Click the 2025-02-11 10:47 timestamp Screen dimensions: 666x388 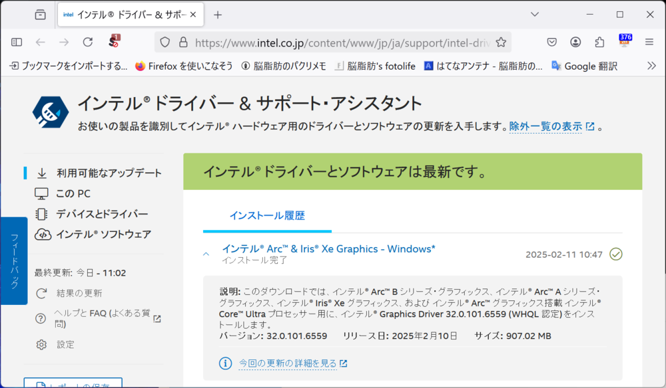pyautogui.click(x=564, y=254)
